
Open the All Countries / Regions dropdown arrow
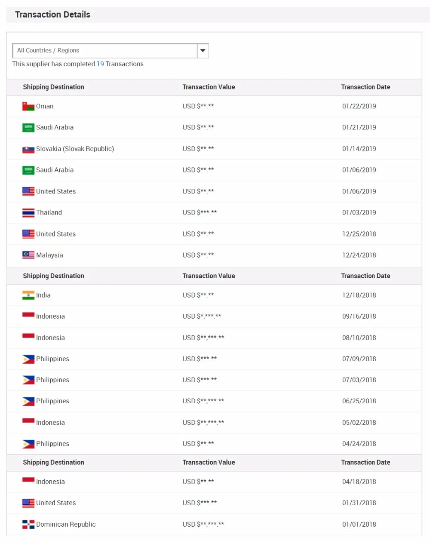[x=203, y=51]
